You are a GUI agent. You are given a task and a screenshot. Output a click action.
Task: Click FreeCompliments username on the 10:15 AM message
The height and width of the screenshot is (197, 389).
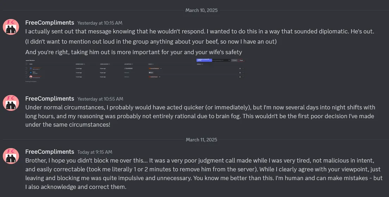(50, 23)
